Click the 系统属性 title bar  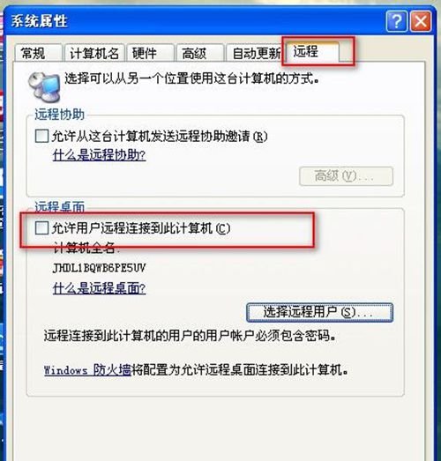[194, 21]
